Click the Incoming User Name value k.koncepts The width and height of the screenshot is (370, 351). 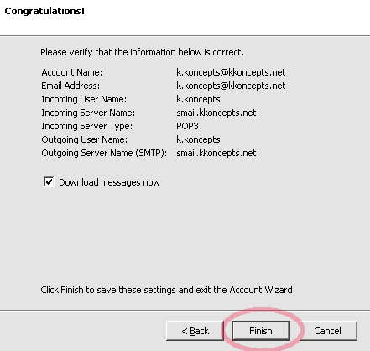(198, 99)
